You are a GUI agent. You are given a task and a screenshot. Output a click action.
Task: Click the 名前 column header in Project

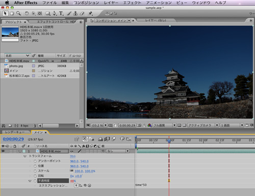tap(17, 55)
